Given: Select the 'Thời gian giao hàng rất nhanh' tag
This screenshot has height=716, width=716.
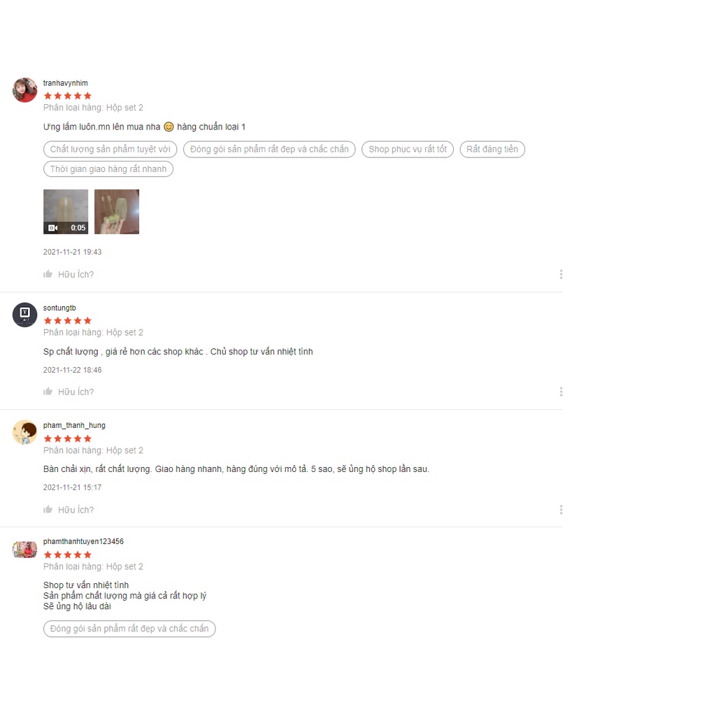Looking at the screenshot, I should click(108, 169).
